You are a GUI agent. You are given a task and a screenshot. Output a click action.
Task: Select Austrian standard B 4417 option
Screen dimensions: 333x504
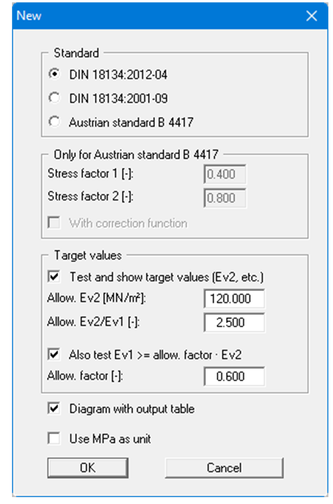(55, 122)
